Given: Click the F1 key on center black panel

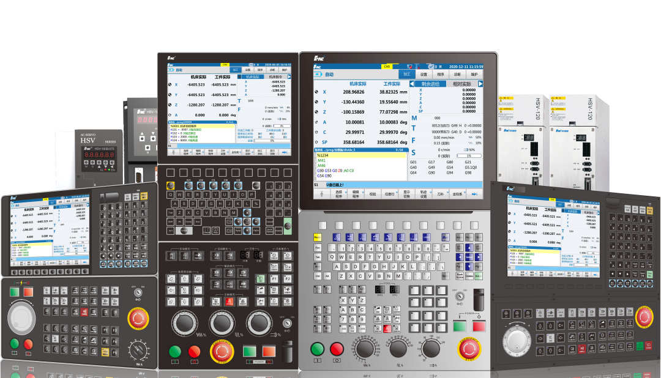Looking at the screenshot, I should (x=274, y=278).
